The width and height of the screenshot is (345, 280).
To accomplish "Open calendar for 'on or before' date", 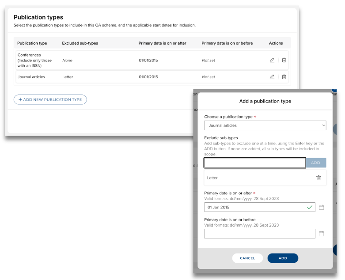I will pos(322,234).
